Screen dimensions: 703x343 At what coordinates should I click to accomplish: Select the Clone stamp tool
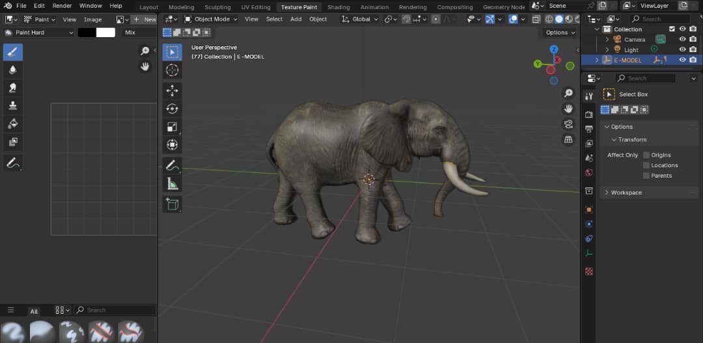[13, 105]
